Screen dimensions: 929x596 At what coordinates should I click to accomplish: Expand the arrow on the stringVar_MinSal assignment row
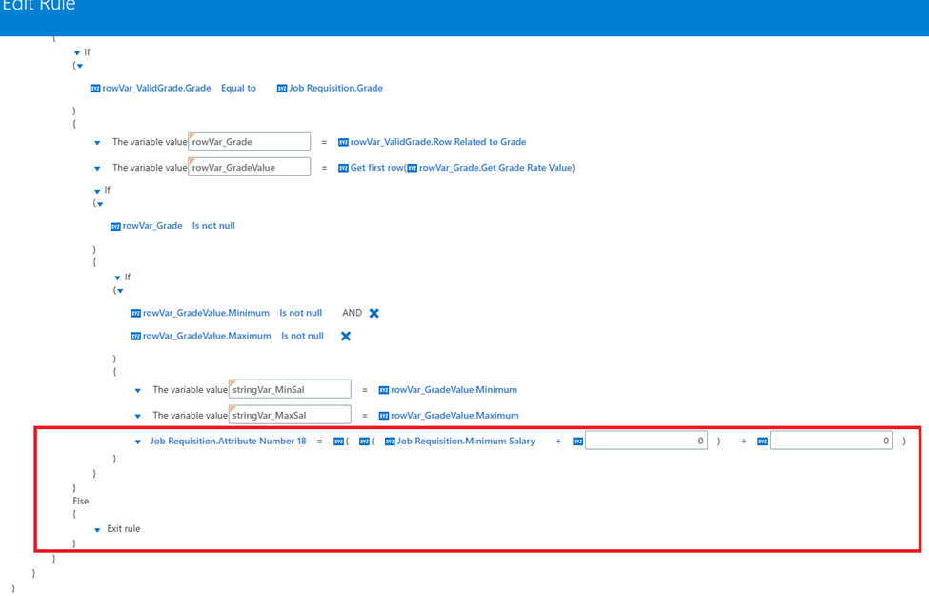[x=138, y=389]
